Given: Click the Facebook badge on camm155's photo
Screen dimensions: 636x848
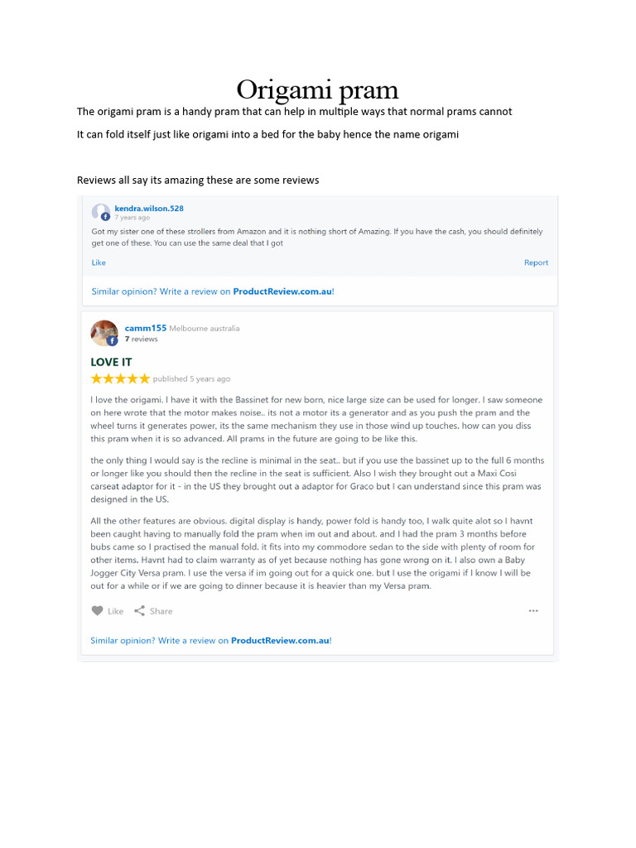Looking at the screenshot, I should coord(112,340).
